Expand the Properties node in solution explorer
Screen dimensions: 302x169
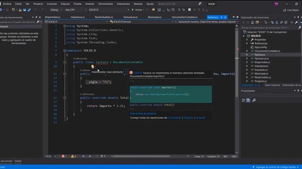[247, 39]
